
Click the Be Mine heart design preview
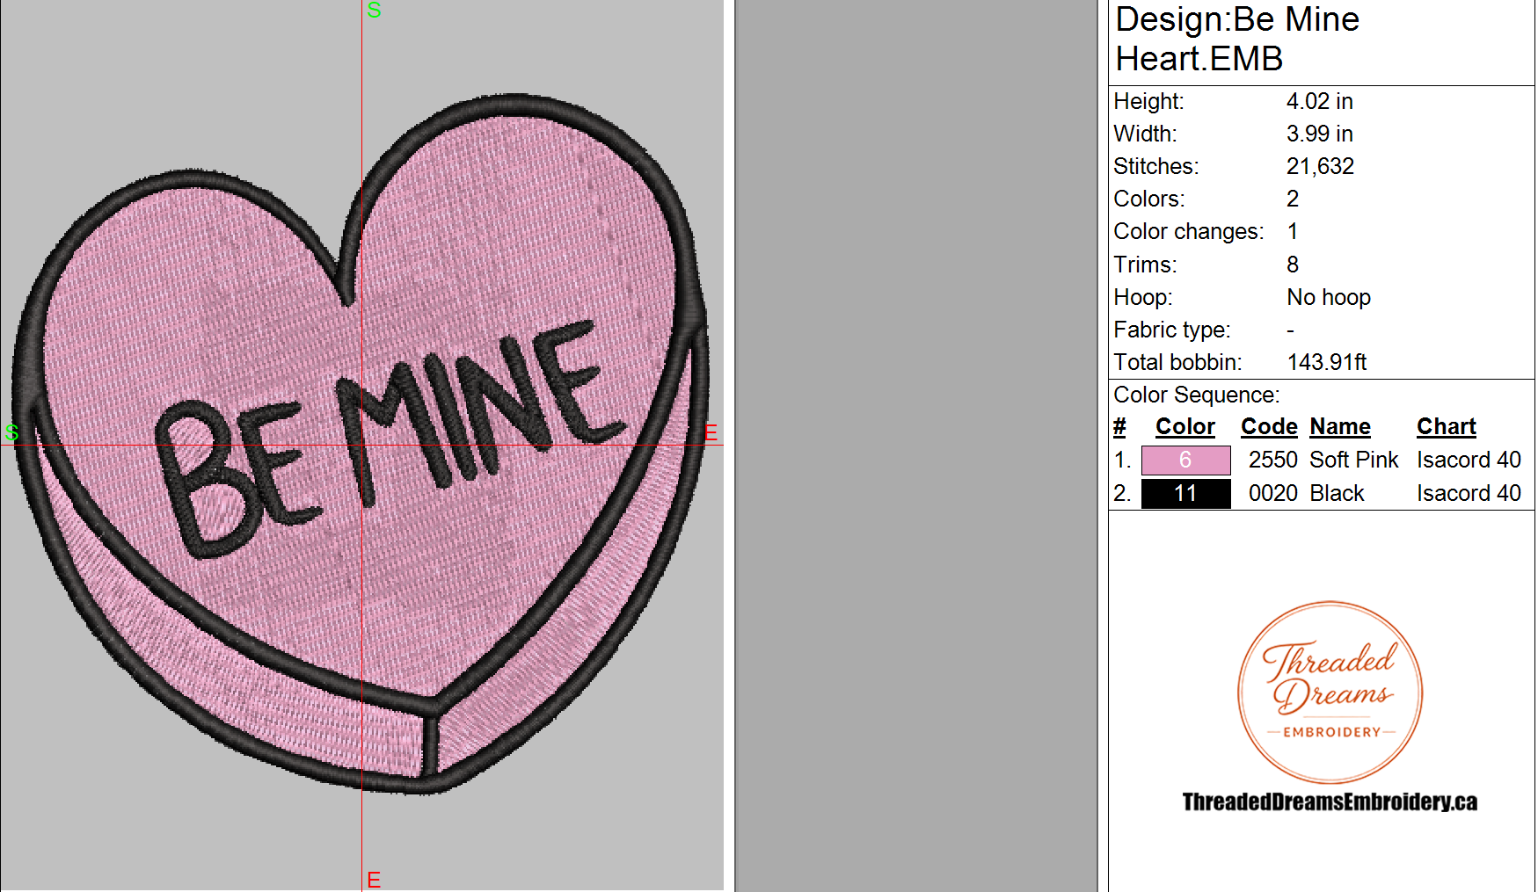[361, 444]
